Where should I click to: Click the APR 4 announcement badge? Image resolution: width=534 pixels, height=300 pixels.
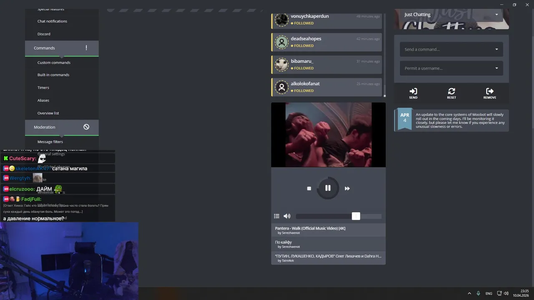pos(405,120)
